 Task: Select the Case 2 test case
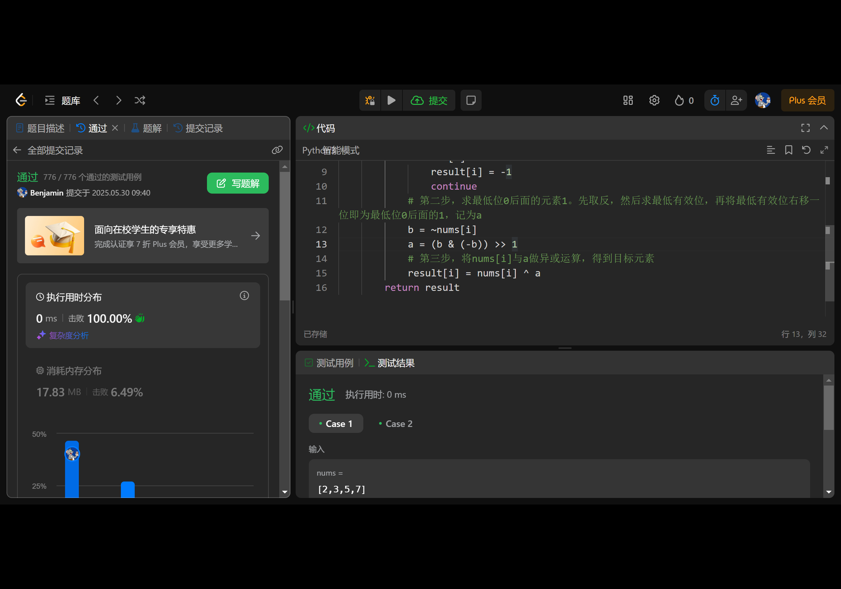[396, 424]
